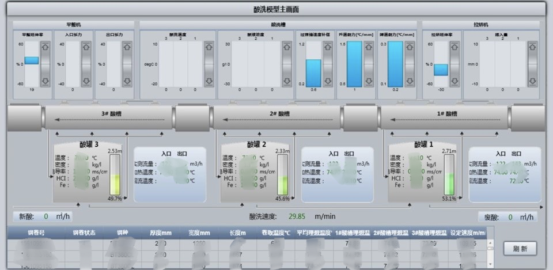Lower the 平整延伸率 value with down arrow
The image size is (553, 270).
(x=45, y=81)
